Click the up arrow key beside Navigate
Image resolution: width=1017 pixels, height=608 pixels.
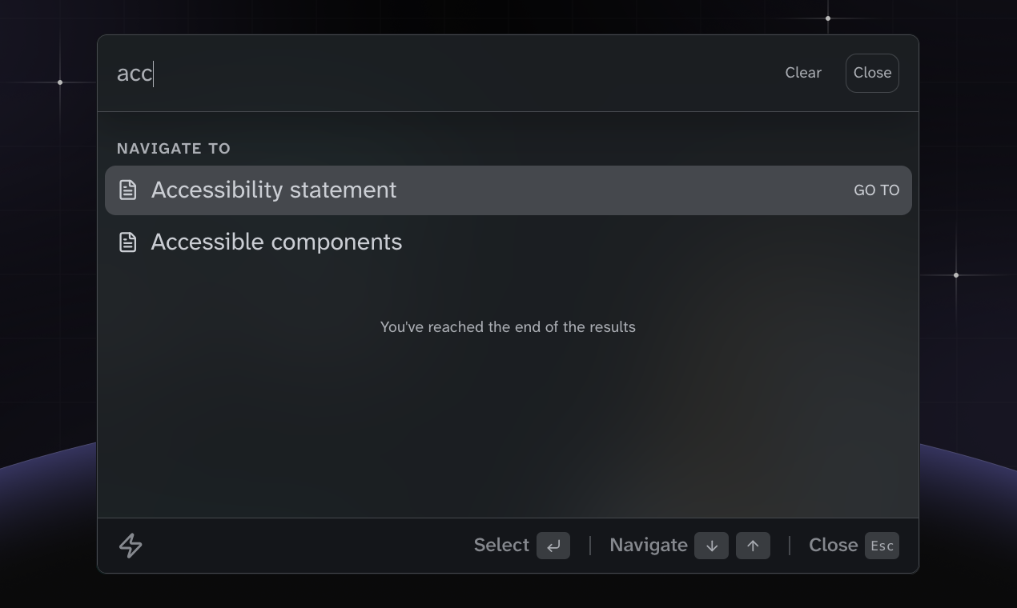point(753,545)
